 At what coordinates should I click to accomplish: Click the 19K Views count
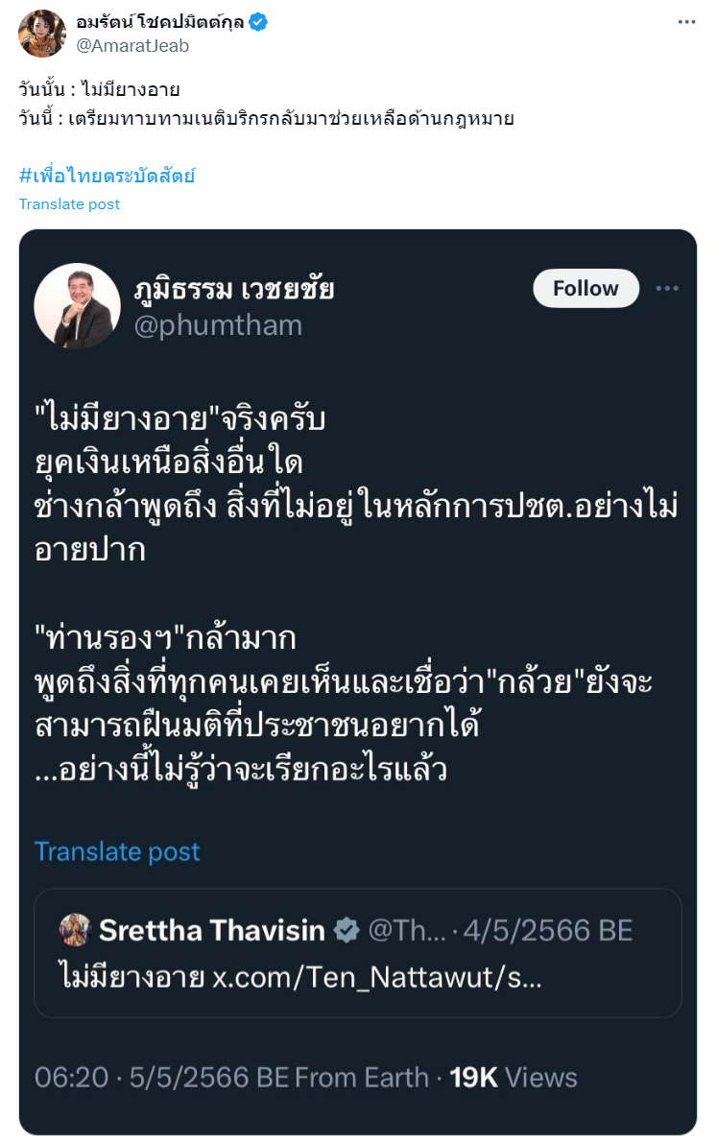tap(514, 1077)
